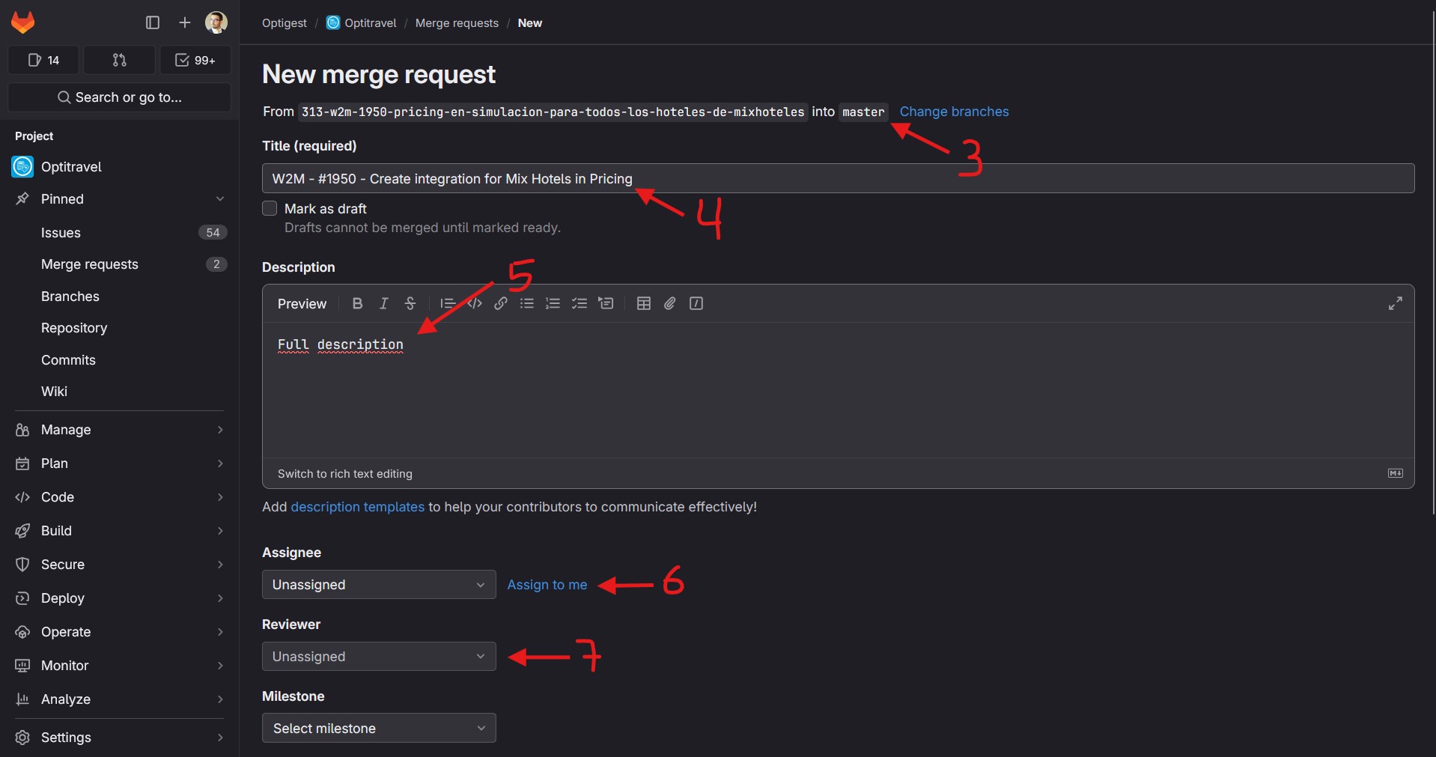Screen dimensions: 1436x757
Task: Insert a link using the toolbar
Action: click(501, 303)
